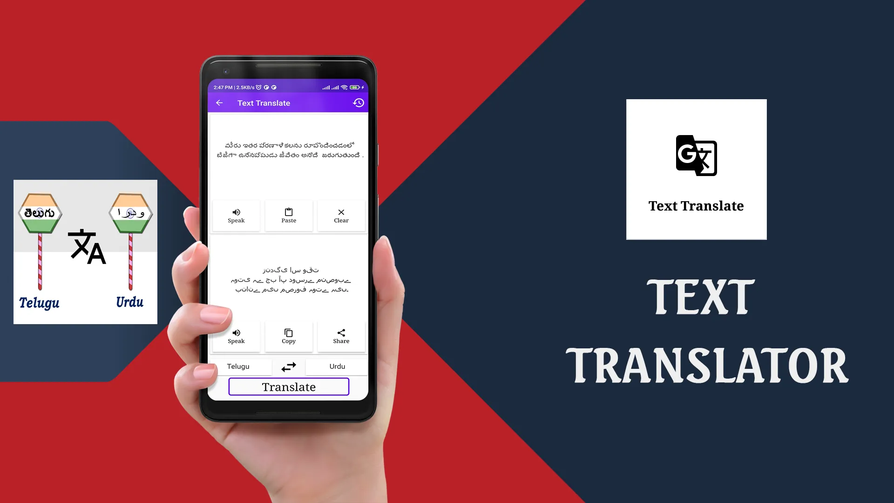Screen dimensions: 894x503
Task: Select Urdu as target language dropdown
Action: coord(337,366)
